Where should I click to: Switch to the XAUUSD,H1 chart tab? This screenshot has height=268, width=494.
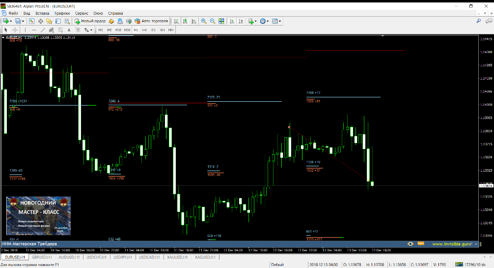coord(177,257)
